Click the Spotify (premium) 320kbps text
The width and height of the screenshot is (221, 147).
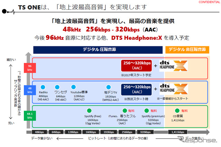pos(153,120)
